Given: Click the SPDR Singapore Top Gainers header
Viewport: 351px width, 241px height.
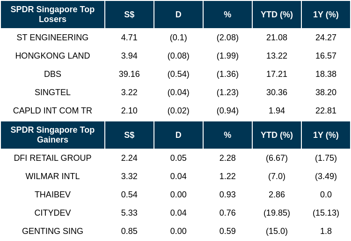Looking at the screenshot, I should click(x=52, y=135).
